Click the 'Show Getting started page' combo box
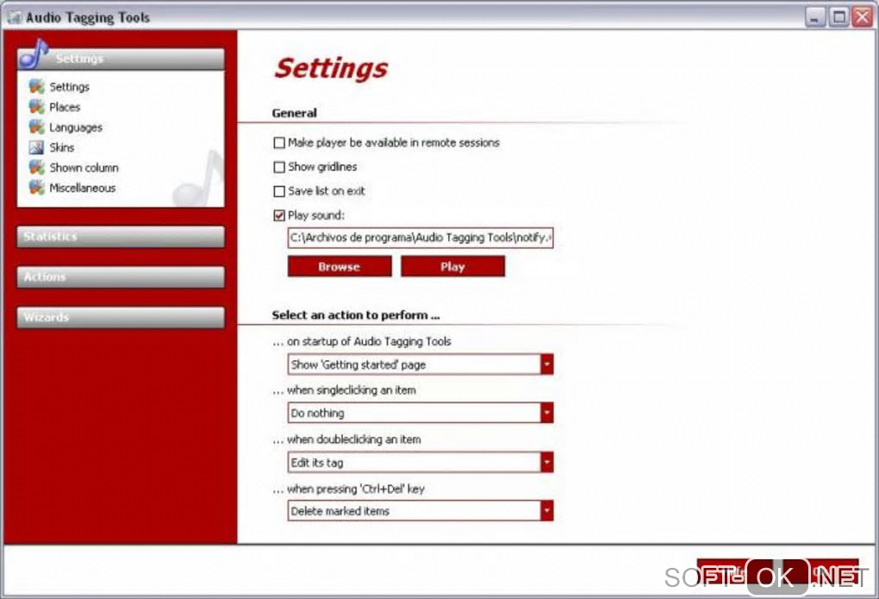Screen dimensions: 879x599 tap(421, 365)
